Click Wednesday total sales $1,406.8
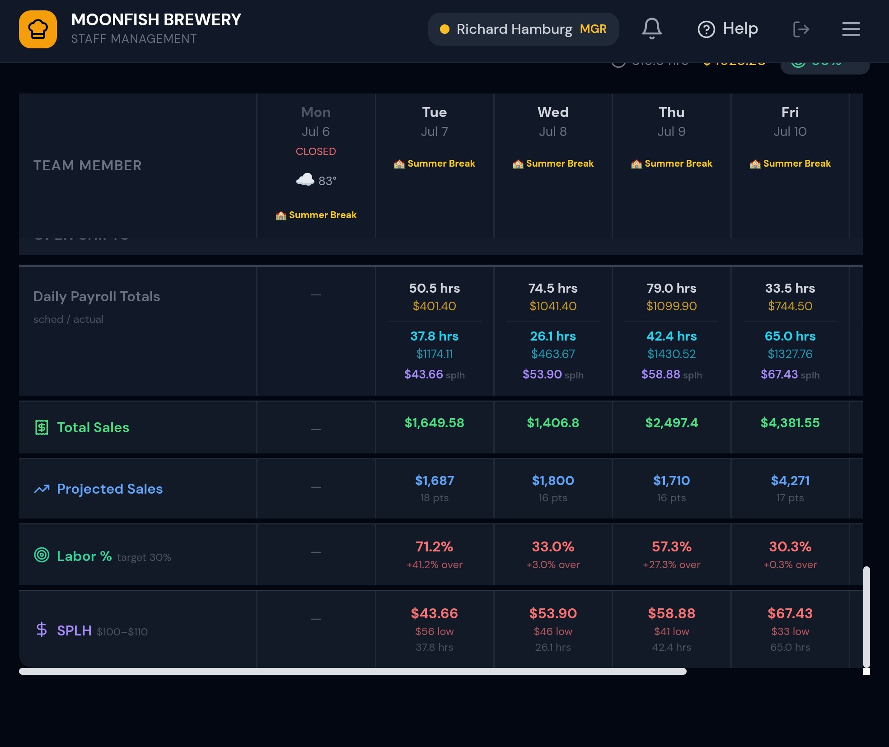This screenshot has height=747, width=889. [x=553, y=423]
